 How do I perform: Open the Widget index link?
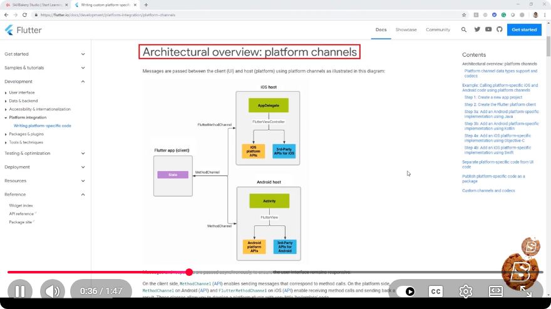[x=21, y=205]
